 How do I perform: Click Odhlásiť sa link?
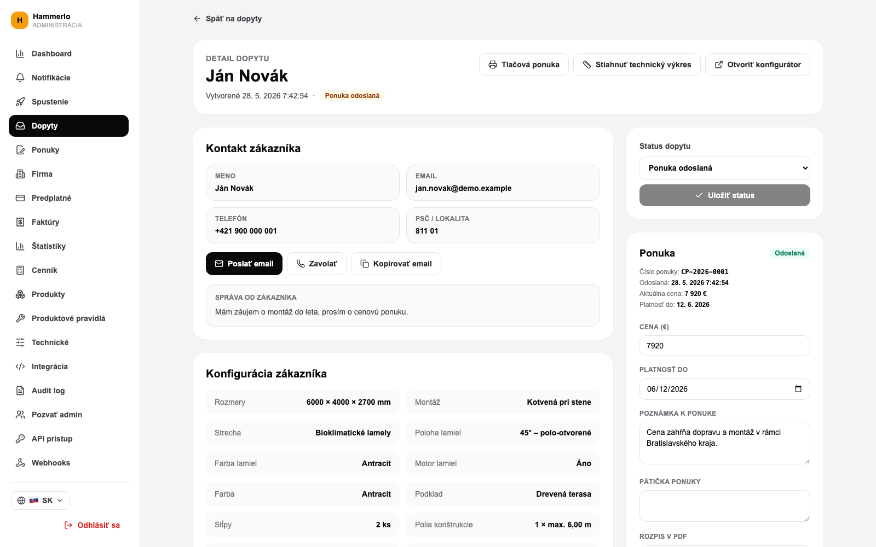[92, 525]
